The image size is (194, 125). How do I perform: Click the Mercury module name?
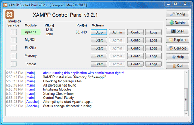pos(30,56)
